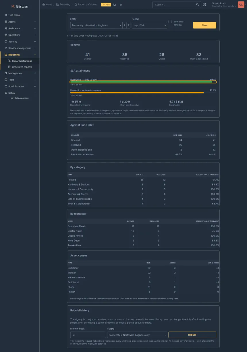
Task: Go to Report definitions breadcrumb link
Action: coord(86,5)
